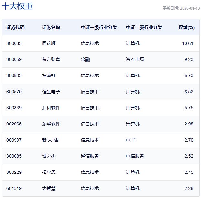Click the 通信服务 industry cell
This screenshot has width=201, height=198.
[90, 156]
